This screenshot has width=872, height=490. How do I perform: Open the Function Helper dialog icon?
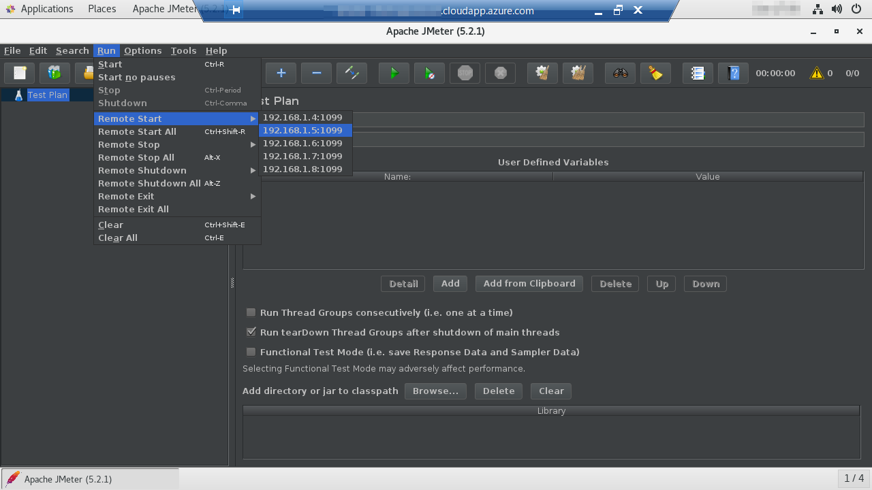[x=698, y=73]
